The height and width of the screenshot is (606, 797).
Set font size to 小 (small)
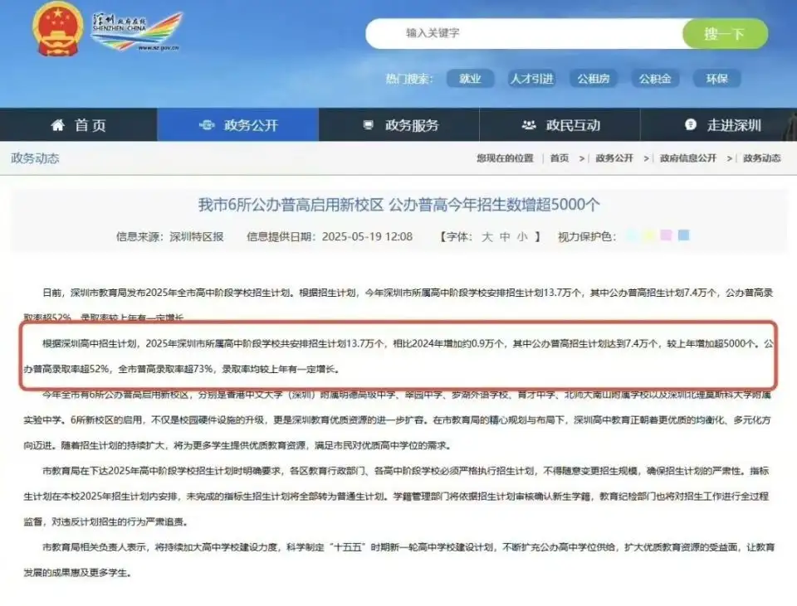[521, 236]
